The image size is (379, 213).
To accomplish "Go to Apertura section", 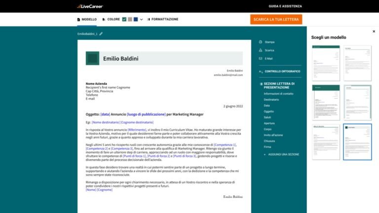I will [269, 123].
